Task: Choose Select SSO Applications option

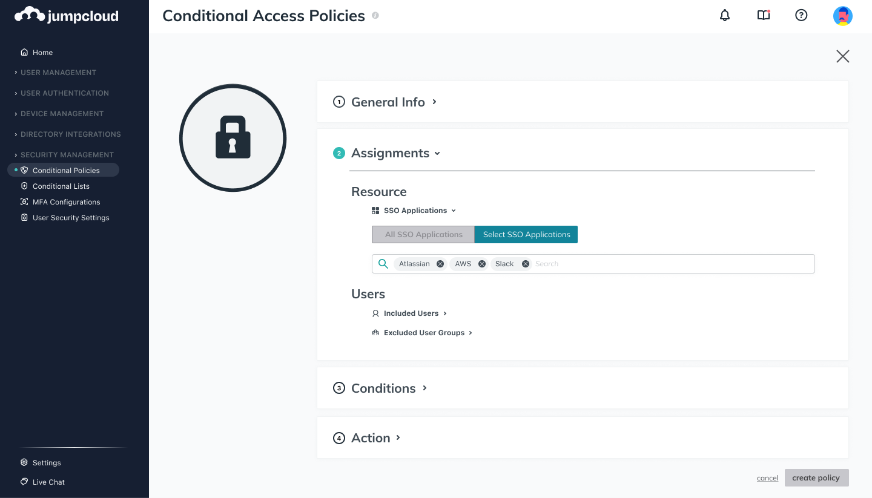Action: click(526, 235)
